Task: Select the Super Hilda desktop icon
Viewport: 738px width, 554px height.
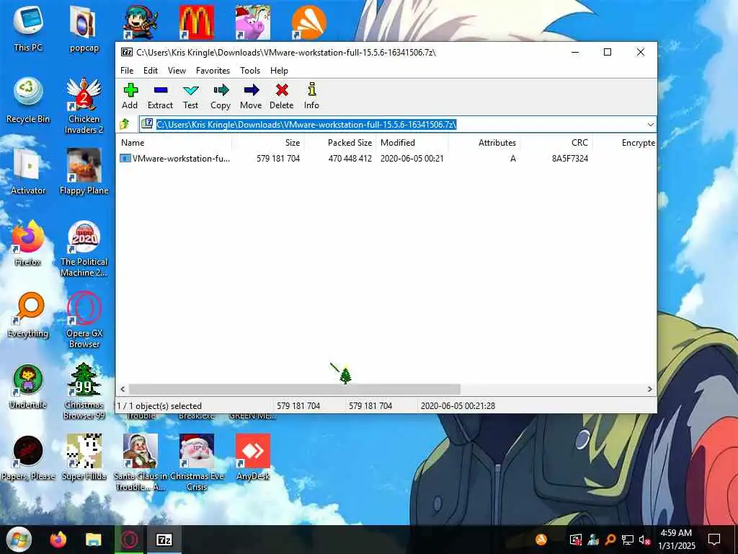Action: [84, 457]
